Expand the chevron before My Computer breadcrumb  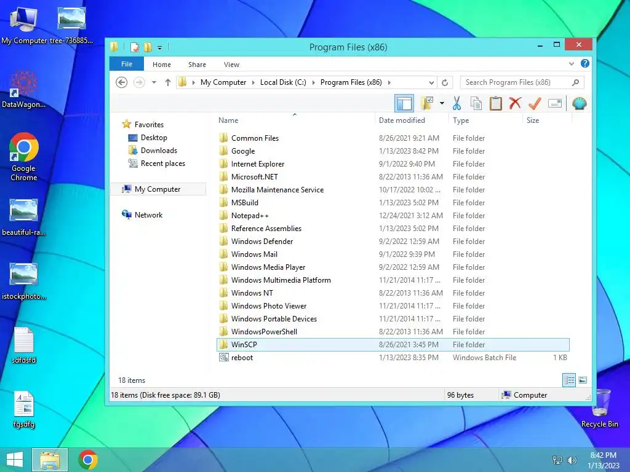193,82
